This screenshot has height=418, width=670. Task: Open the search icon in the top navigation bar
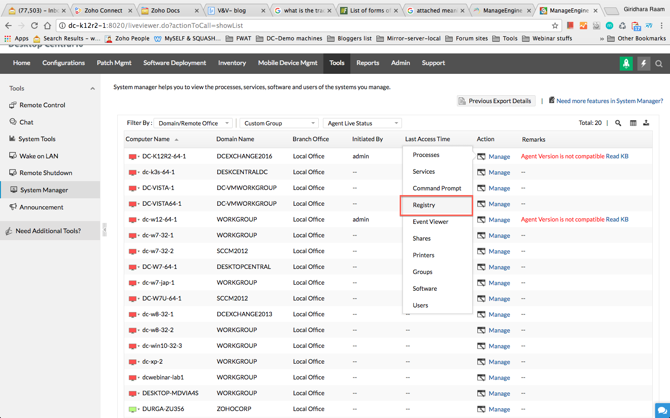click(x=659, y=64)
